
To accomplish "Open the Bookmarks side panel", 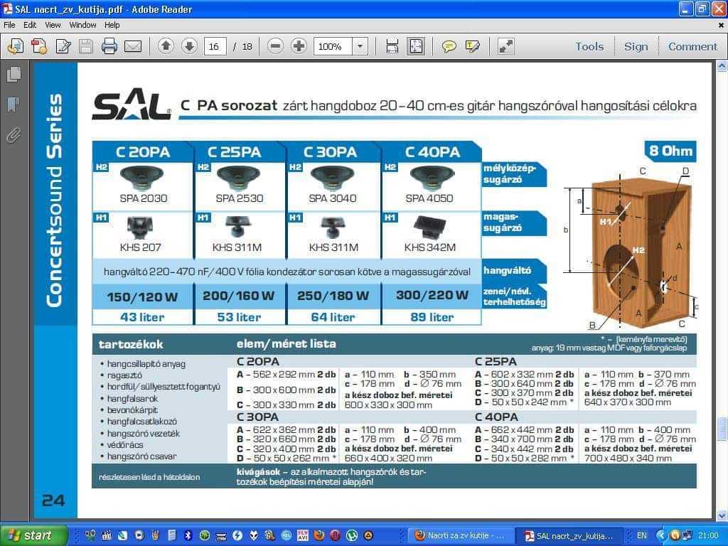I will (14, 105).
